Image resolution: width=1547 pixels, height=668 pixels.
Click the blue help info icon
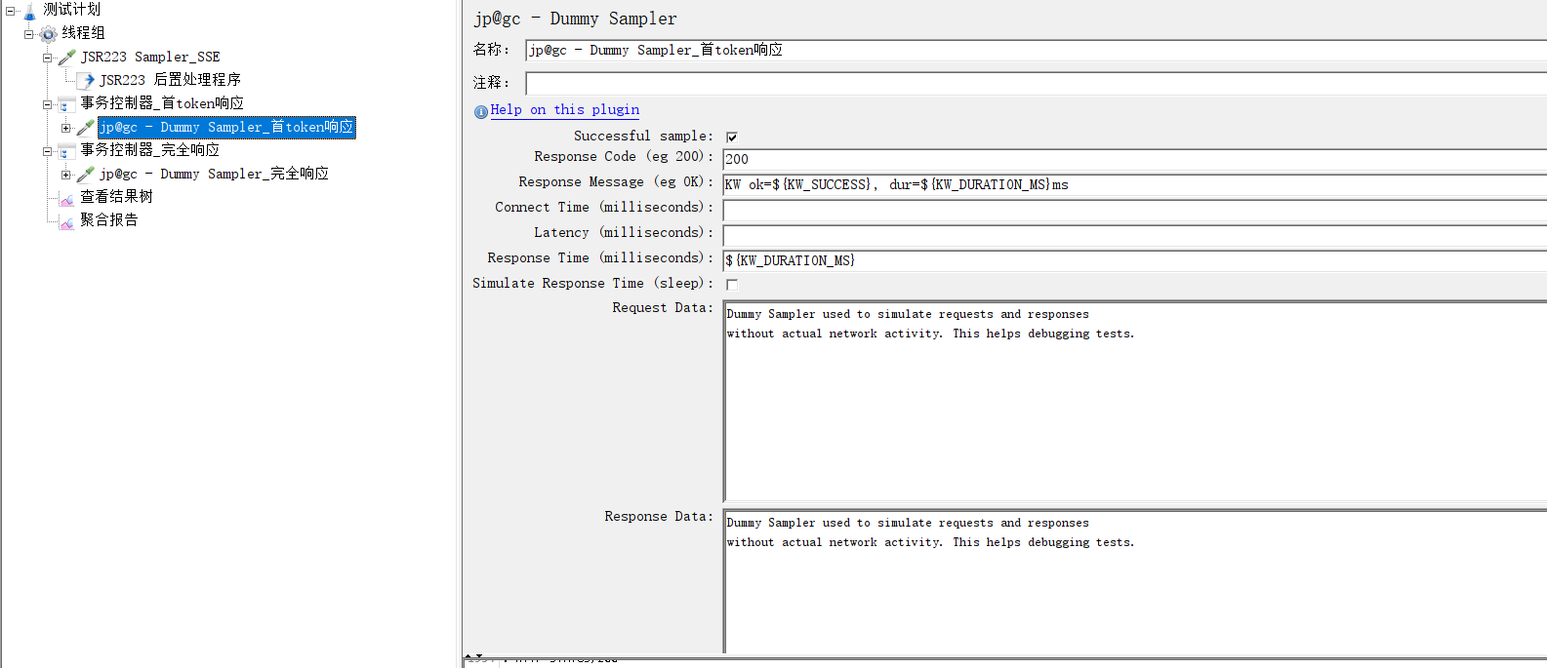[x=481, y=111]
